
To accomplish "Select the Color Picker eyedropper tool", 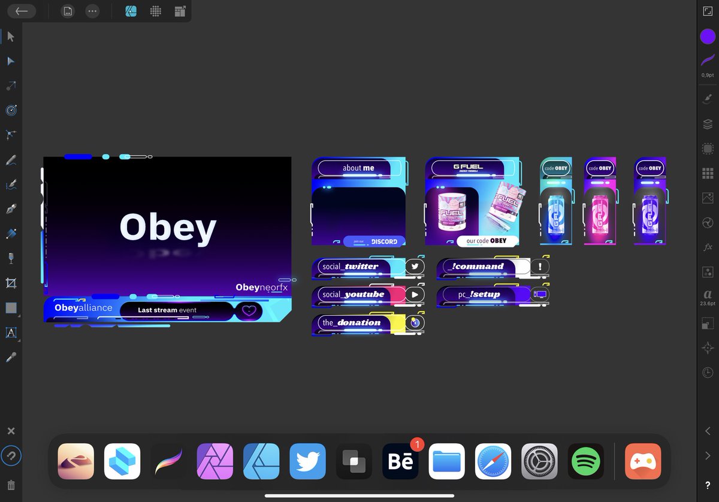I will pos(11,357).
